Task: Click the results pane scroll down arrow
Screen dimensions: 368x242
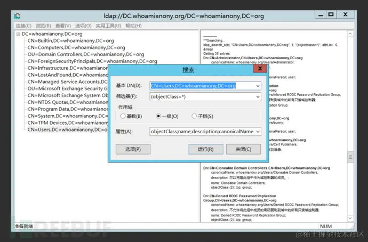Action: tap(350, 219)
